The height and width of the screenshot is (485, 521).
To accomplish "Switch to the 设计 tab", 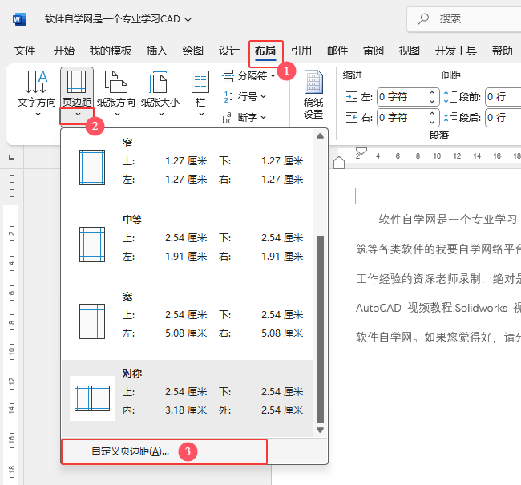I will click(x=229, y=51).
